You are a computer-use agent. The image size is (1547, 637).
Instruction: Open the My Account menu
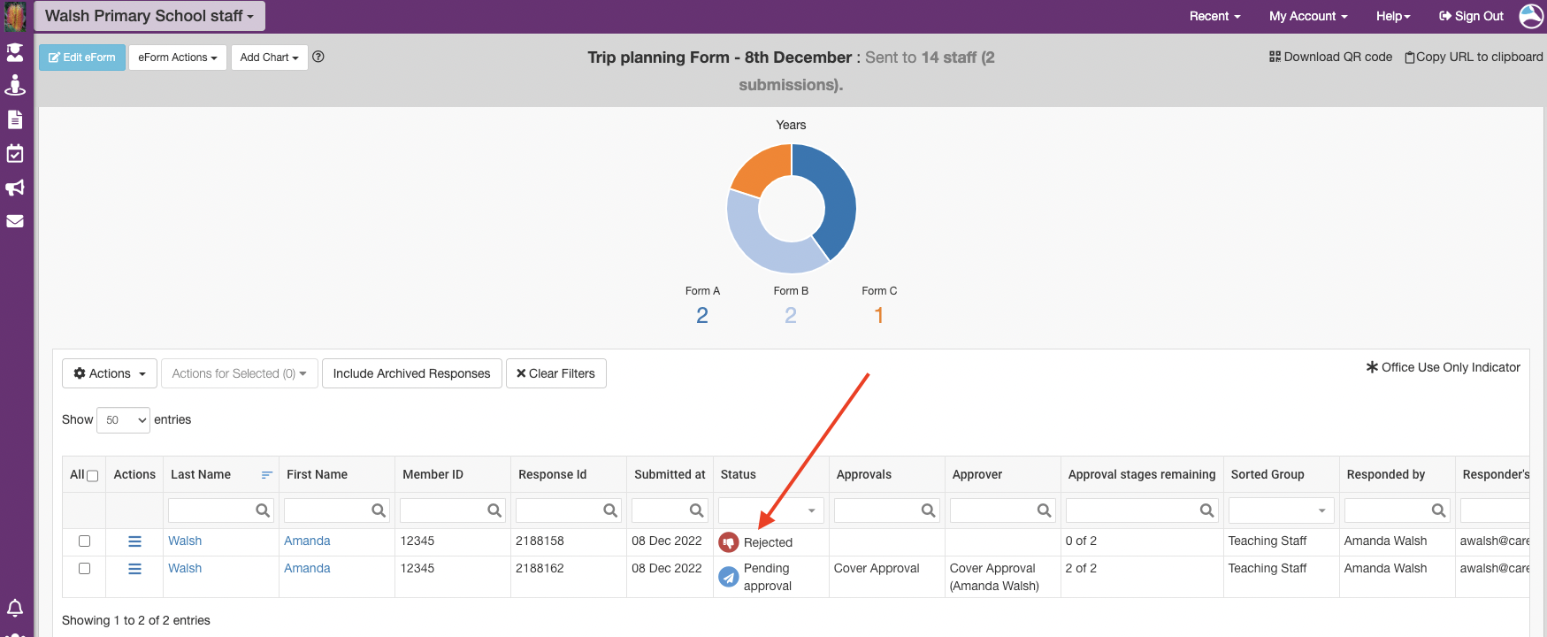tap(1307, 16)
